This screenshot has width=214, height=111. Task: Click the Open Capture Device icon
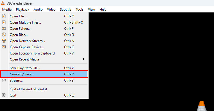[x=4, y=47]
